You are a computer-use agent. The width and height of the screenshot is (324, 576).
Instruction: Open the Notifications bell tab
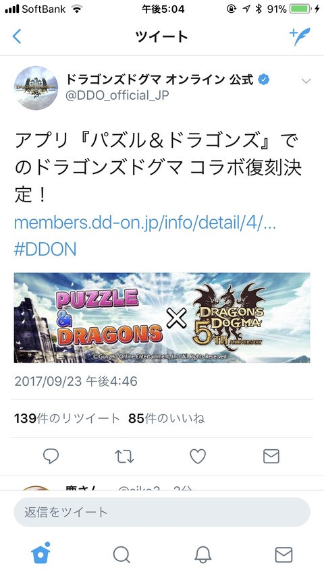point(202,554)
